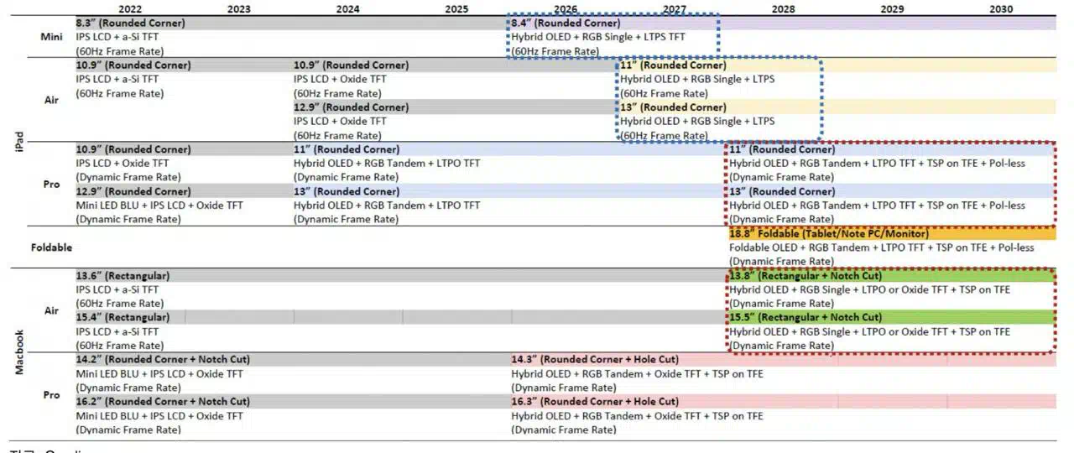Click the 14.2" (Rounded Corner + Notch Cut) heading

(163, 359)
